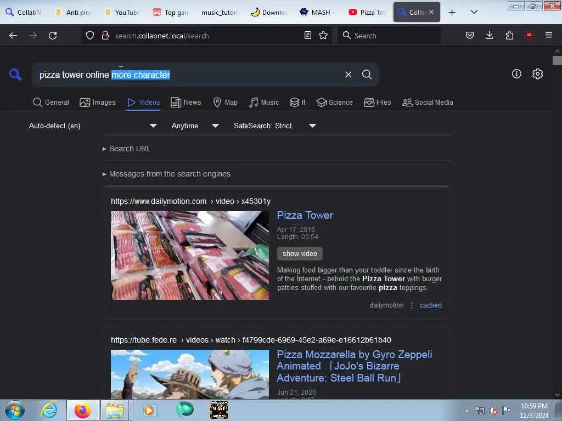Screen dimensions: 562x421
Task: Click the Pizza Tower bacon video thumbnail
Action: [x=189, y=255]
